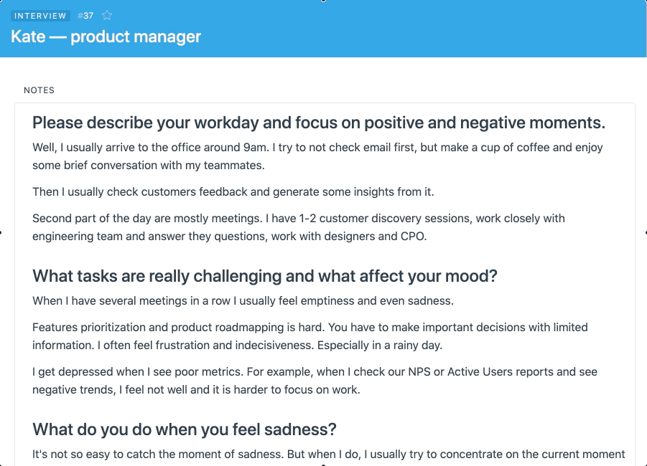The height and width of the screenshot is (466, 647).
Task: Click the 'It's not so easy' paragraph
Action: 328,454
